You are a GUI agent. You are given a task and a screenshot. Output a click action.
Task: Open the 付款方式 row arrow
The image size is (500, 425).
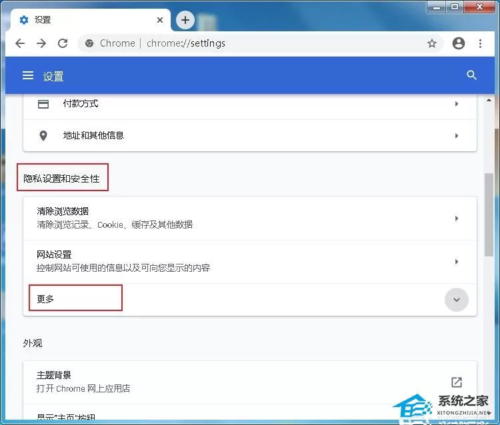457,104
